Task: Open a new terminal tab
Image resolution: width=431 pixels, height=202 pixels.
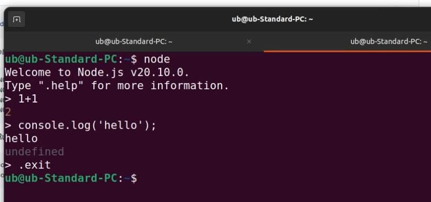Action: 16,19
